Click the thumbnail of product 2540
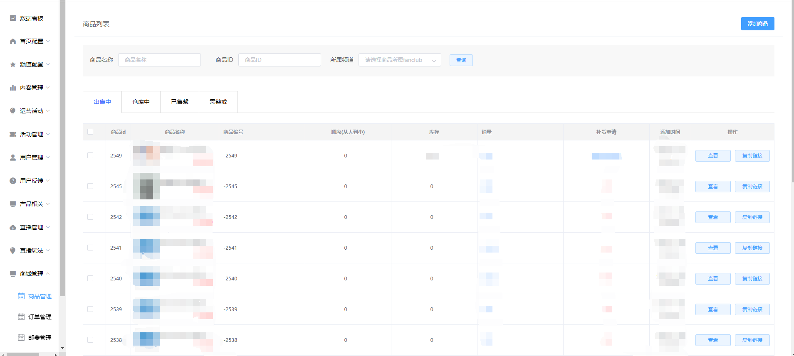 (x=146, y=278)
